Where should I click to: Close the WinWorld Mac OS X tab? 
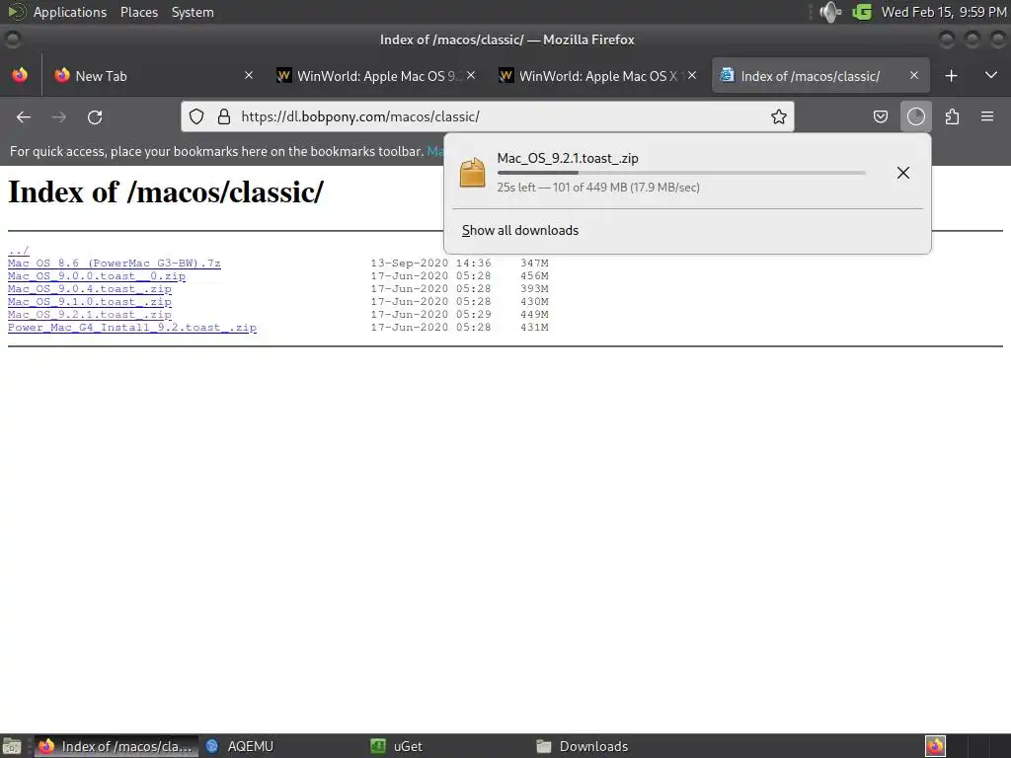(692, 75)
